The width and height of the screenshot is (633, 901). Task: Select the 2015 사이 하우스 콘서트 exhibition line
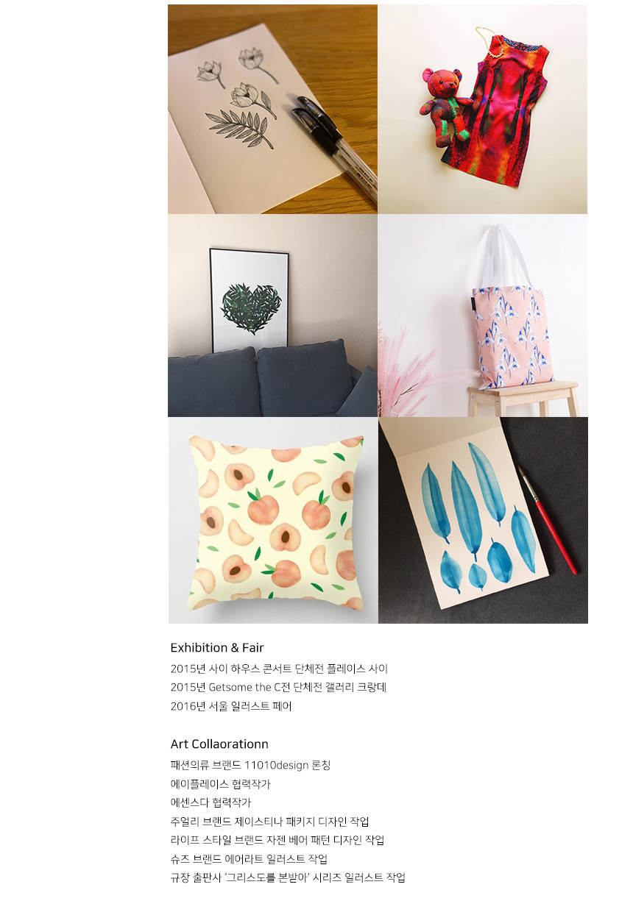pos(279,669)
